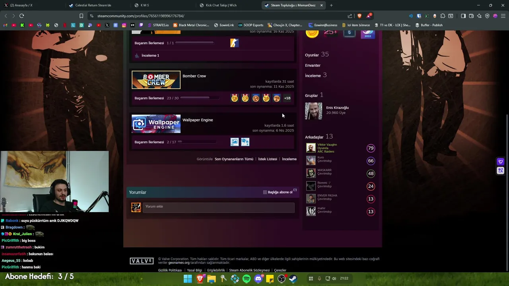This screenshot has height=286, width=509.
Task: Open the Wallpaper Engine game thumbnail
Action: [156, 124]
